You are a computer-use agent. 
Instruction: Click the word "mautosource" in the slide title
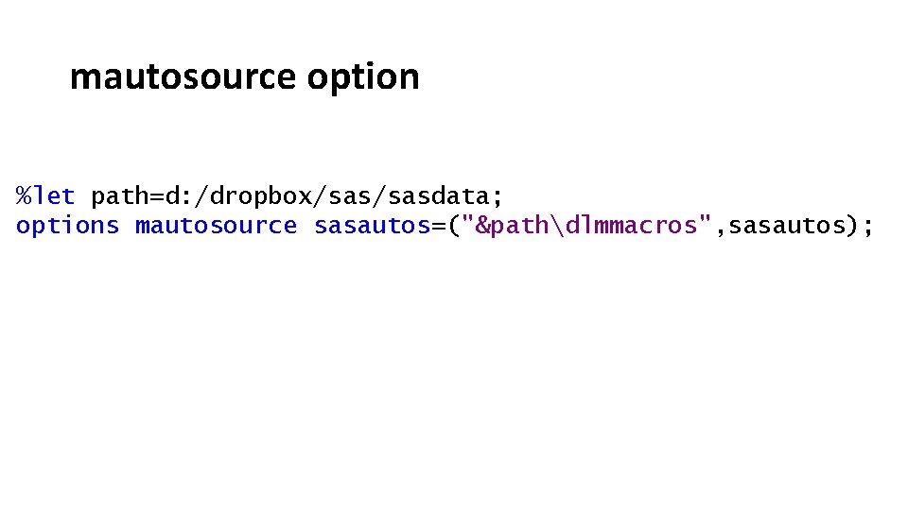click(183, 76)
